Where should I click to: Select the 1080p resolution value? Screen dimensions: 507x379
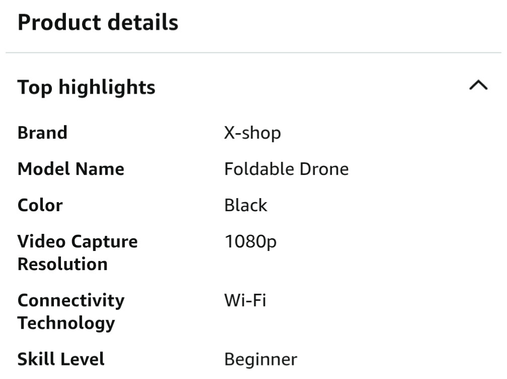coord(250,242)
